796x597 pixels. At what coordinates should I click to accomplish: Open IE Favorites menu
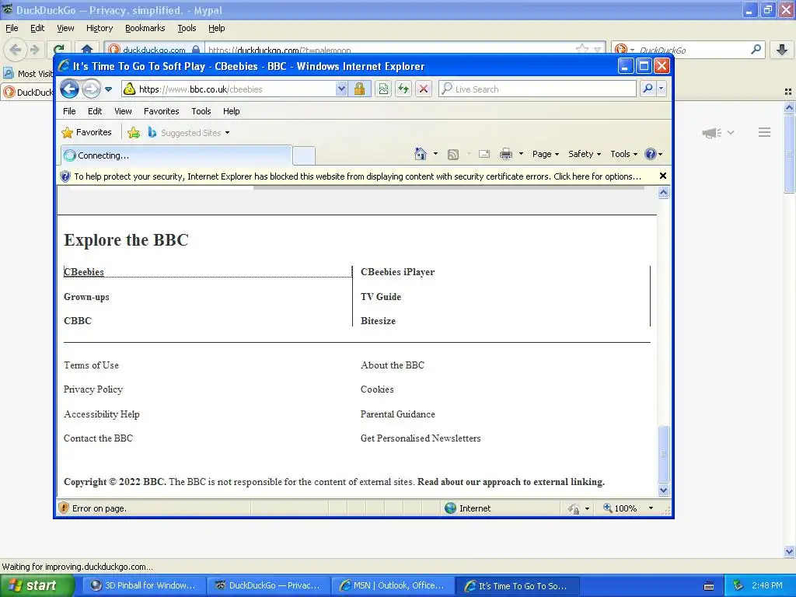tap(162, 111)
